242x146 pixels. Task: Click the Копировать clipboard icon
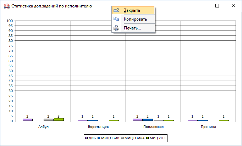point(117,19)
